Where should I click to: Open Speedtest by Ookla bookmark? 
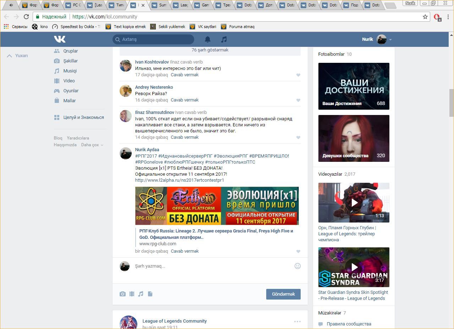point(76,27)
